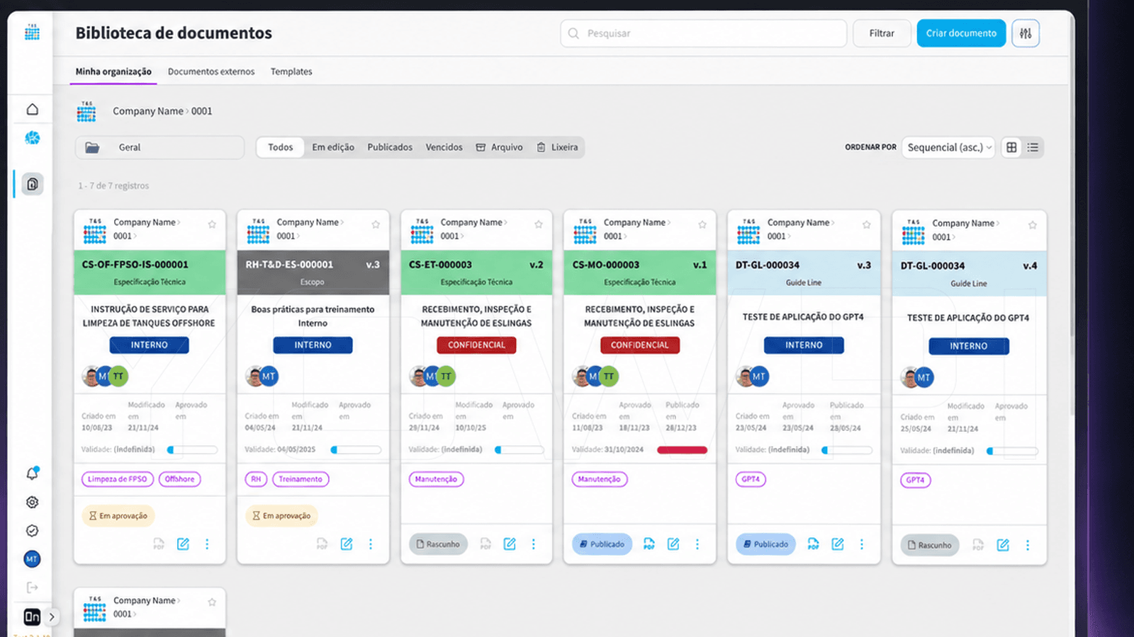This screenshot has height=637, width=1134.
Task: Select the Vencidos filter tab
Action: coord(444,147)
